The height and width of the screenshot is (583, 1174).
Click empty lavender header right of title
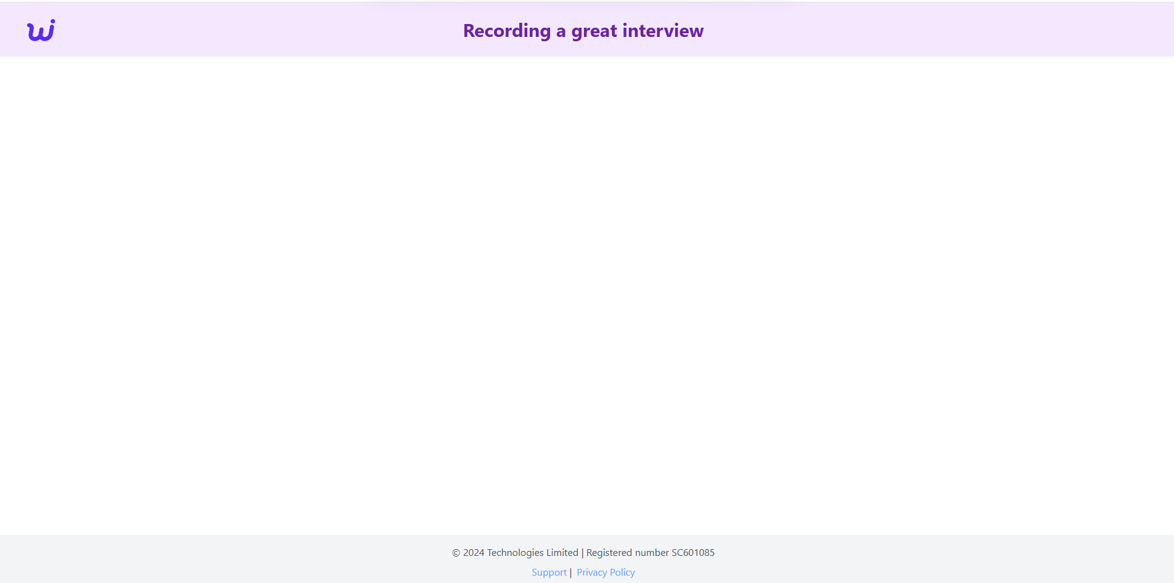coord(924,31)
